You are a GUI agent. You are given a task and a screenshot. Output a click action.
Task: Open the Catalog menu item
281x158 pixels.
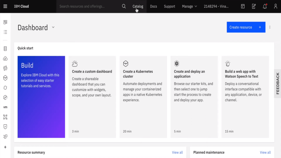(138, 6)
